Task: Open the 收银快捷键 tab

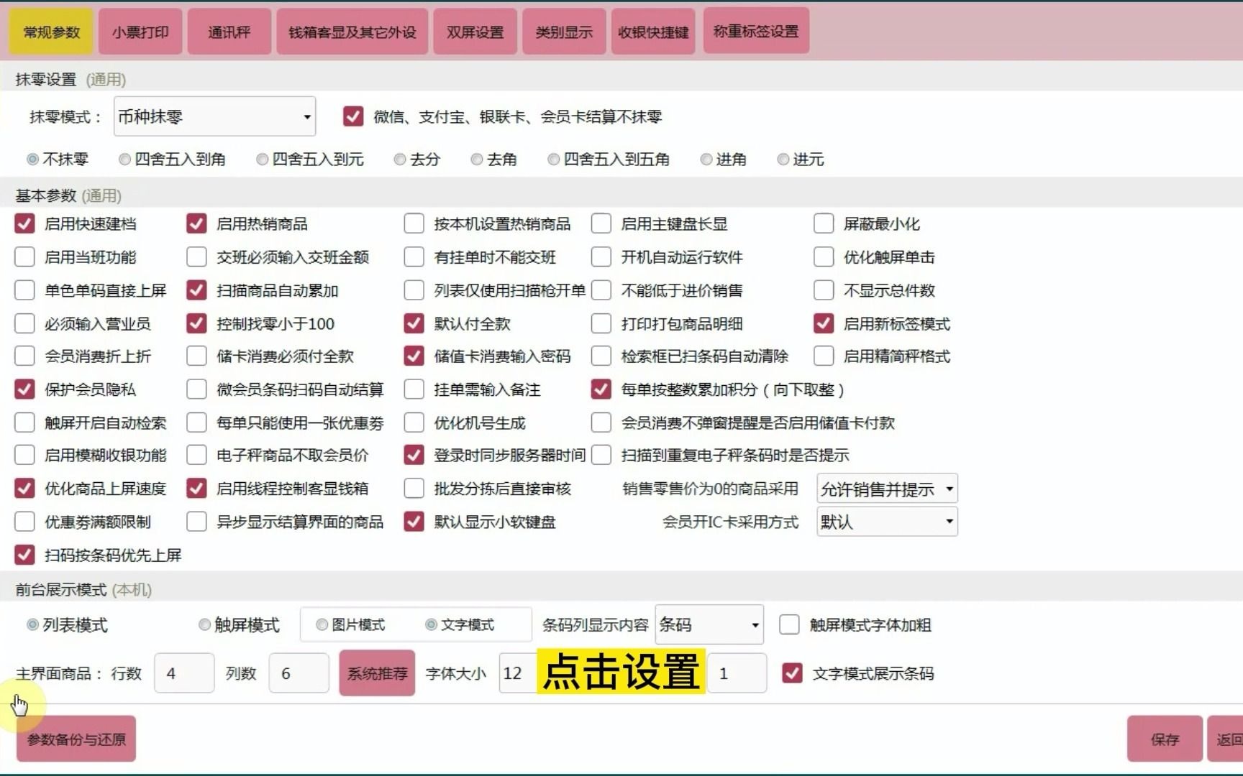Action: pyautogui.click(x=653, y=32)
